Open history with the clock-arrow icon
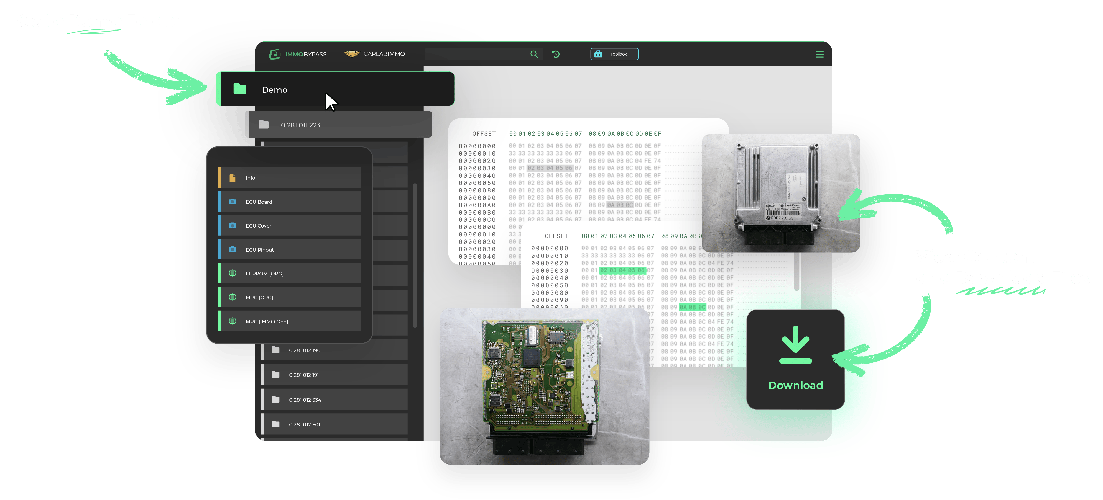 [x=556, y=54]
